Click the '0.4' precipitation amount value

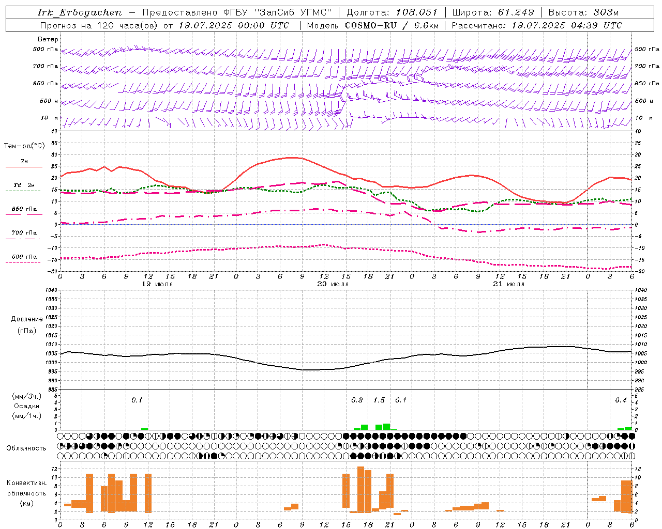pos(621,400)
